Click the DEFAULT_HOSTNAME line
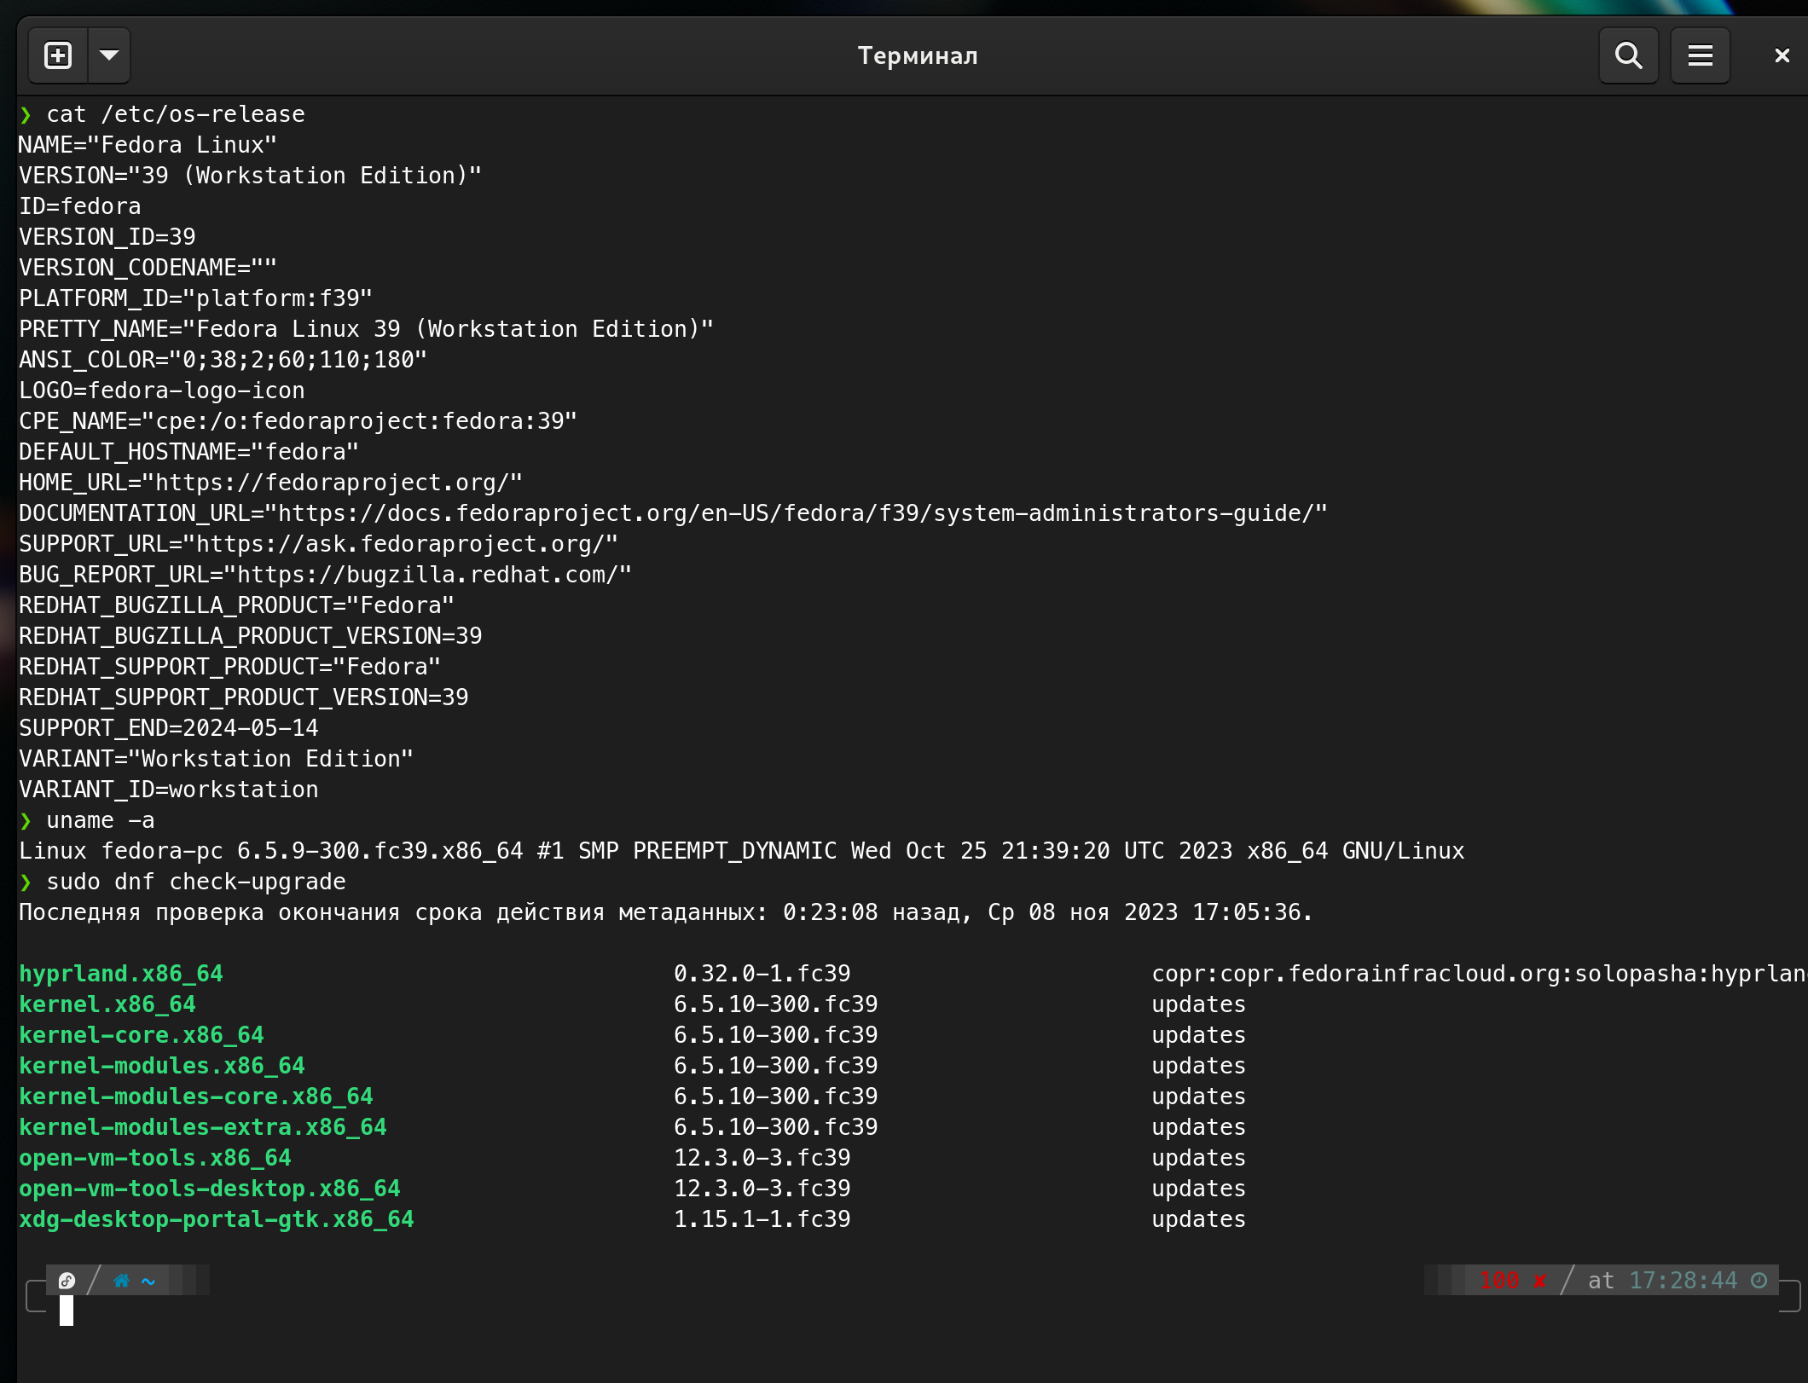 (x=188, y=452)
